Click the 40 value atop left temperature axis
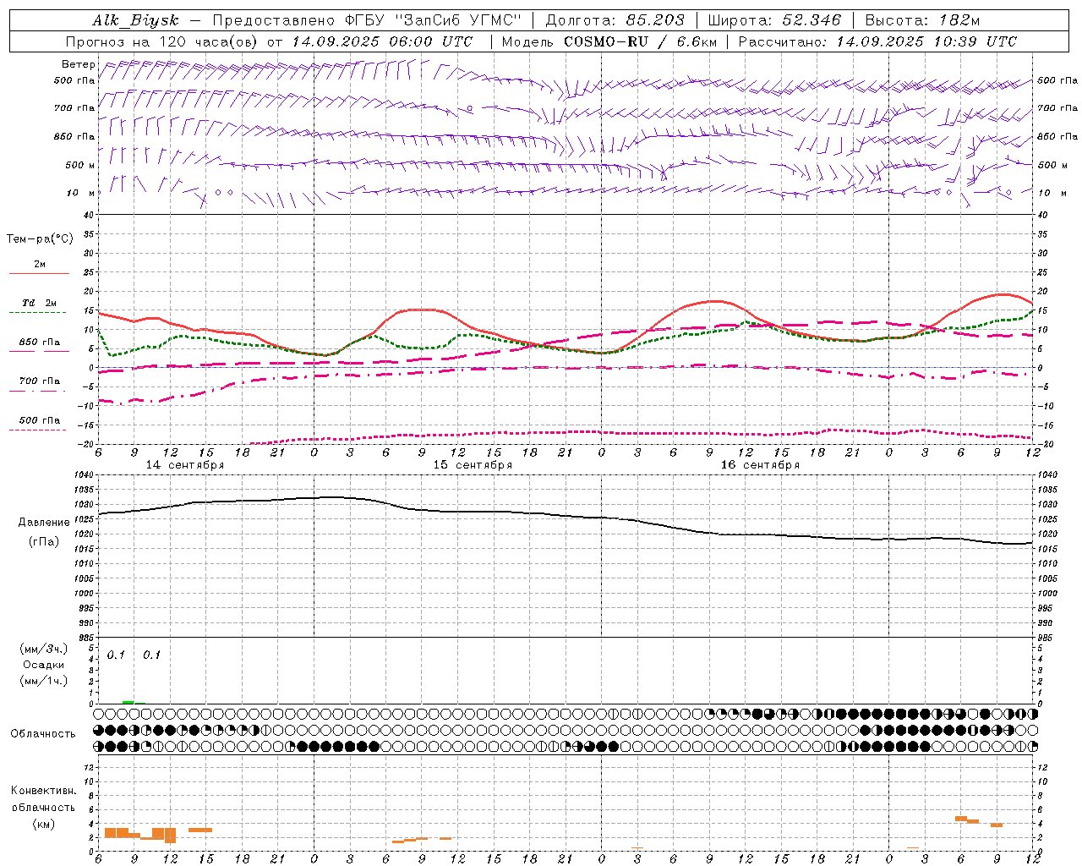The width and height of the screenshot is (1082, 866). (x=88, y=215)
